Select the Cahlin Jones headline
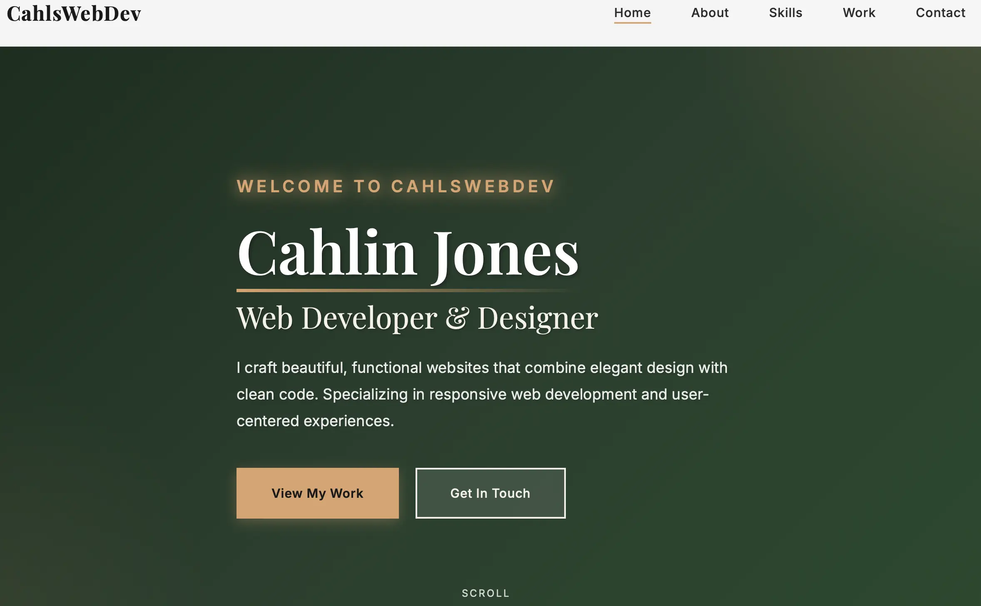This screenshot has height=606, width=981. tap(407, 252)
